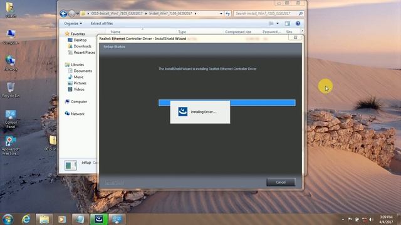Click Explorer's forward navigation arrow
Image resolution: width=401 pixels, height=225 pixels.
click(x=71, y=14)
